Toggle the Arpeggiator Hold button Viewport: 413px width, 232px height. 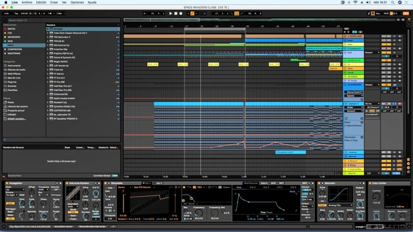(22, 195)
